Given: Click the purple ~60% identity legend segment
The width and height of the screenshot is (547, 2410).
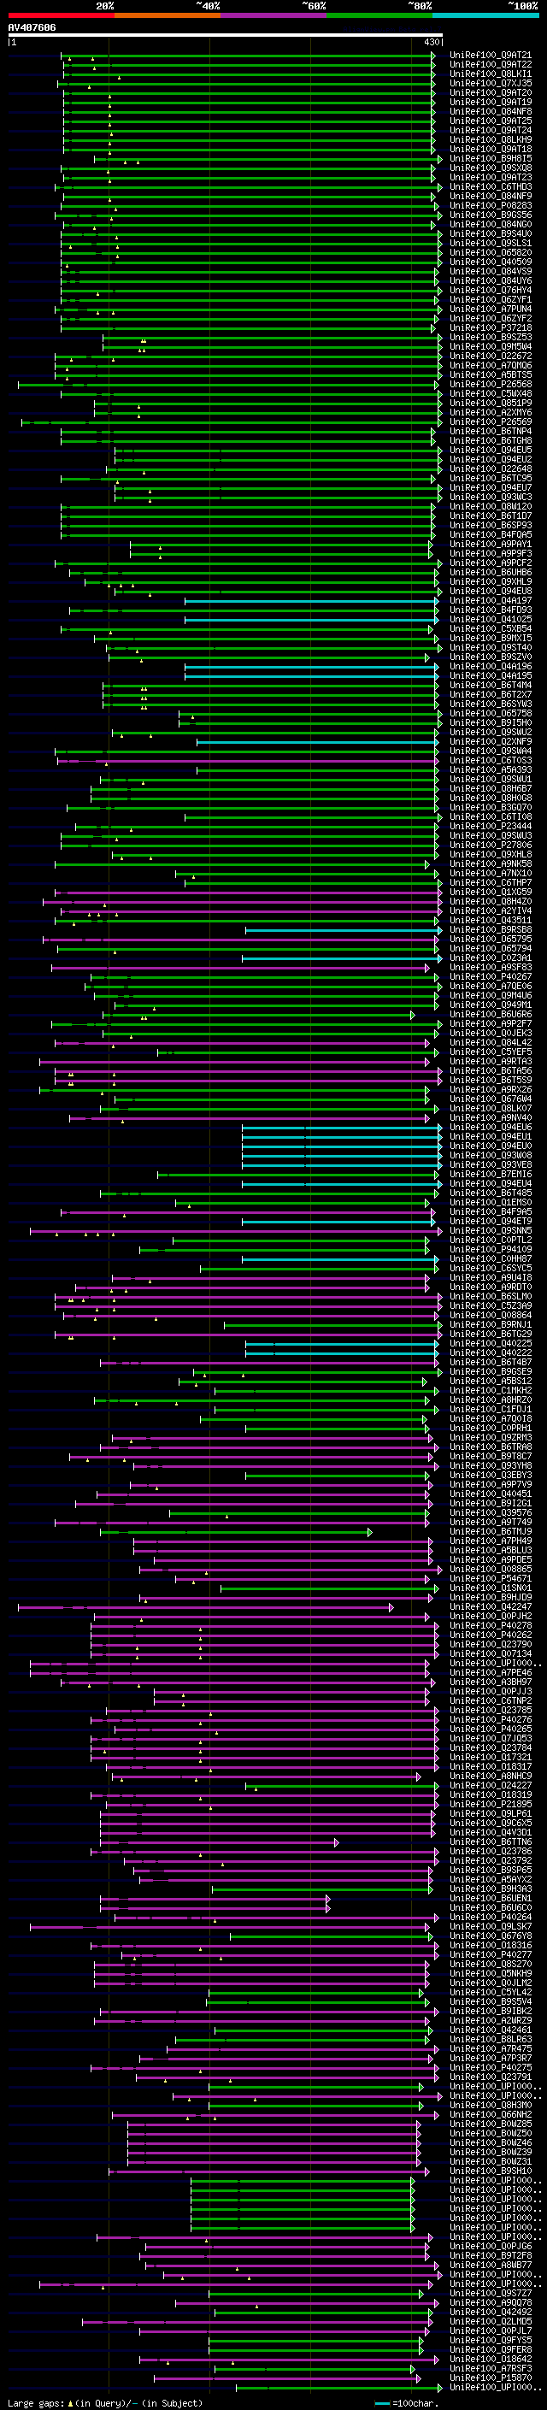Looking at the screenshot, I should tap(273, 15).
